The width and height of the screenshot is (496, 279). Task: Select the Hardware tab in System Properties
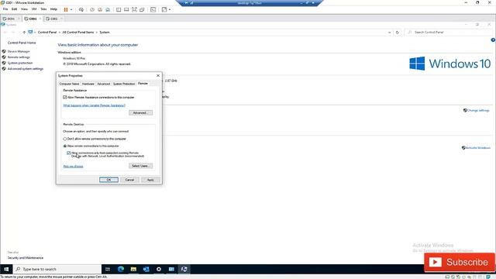point(88,84)
